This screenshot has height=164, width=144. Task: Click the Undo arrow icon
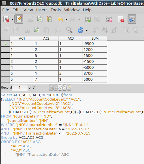pyautogui.click(x=60, y=19)
